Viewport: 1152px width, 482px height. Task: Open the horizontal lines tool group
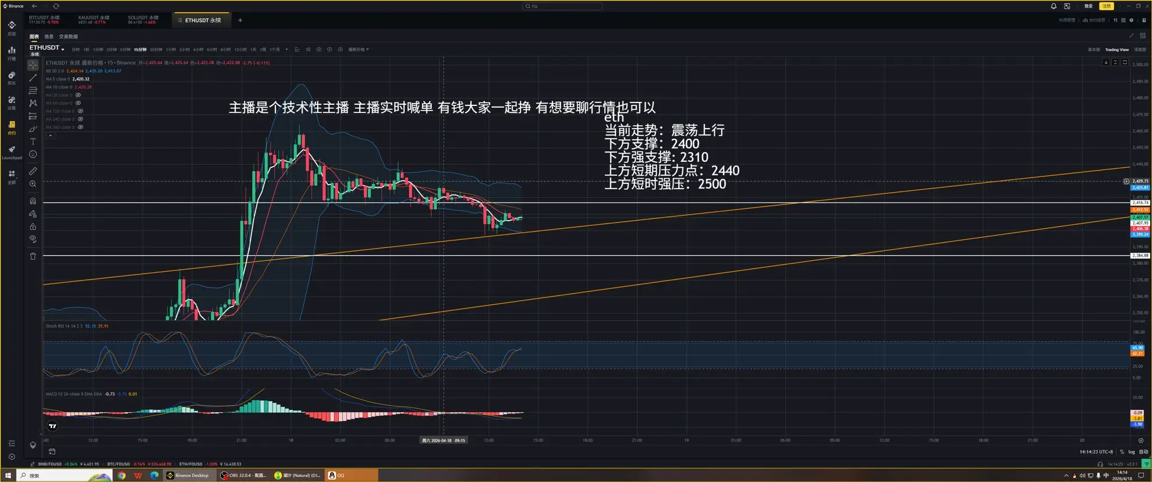coord(33,90)
